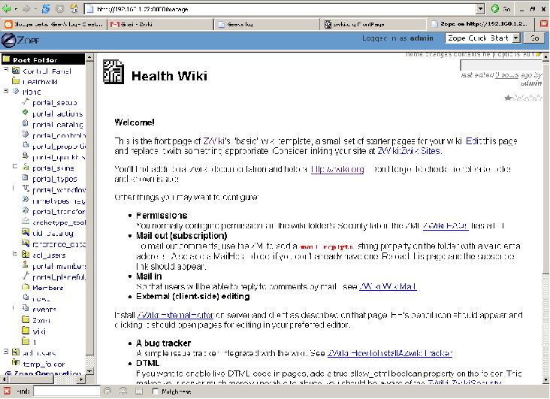The height and width of the screenshot is (399, 550).
Task: Click the left tree horizontal scrollbar
Action: click(43, 379)
